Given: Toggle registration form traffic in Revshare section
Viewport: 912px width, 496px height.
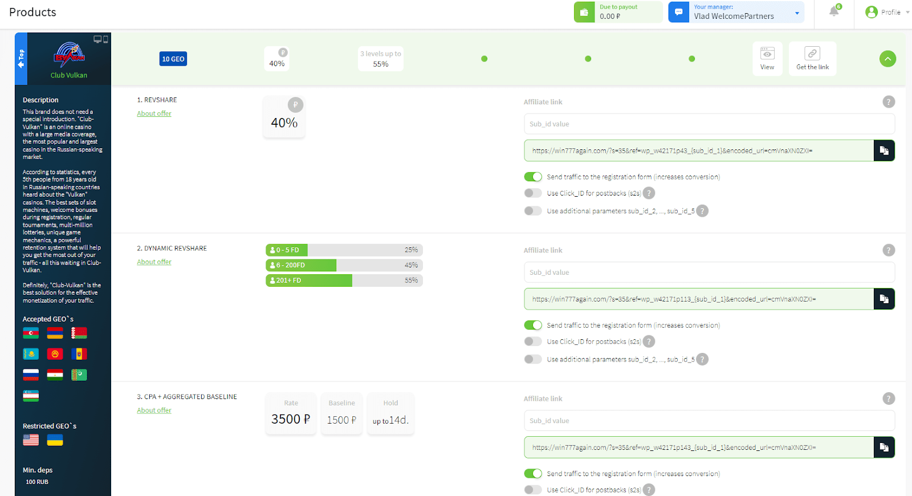Looking at the screenshot, I should [533, 177].
